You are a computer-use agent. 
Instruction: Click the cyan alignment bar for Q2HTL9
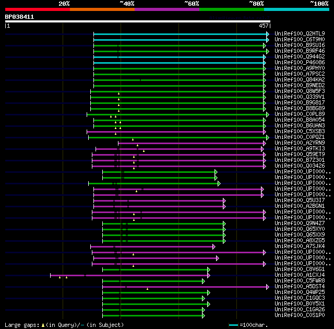click(180, 34)
